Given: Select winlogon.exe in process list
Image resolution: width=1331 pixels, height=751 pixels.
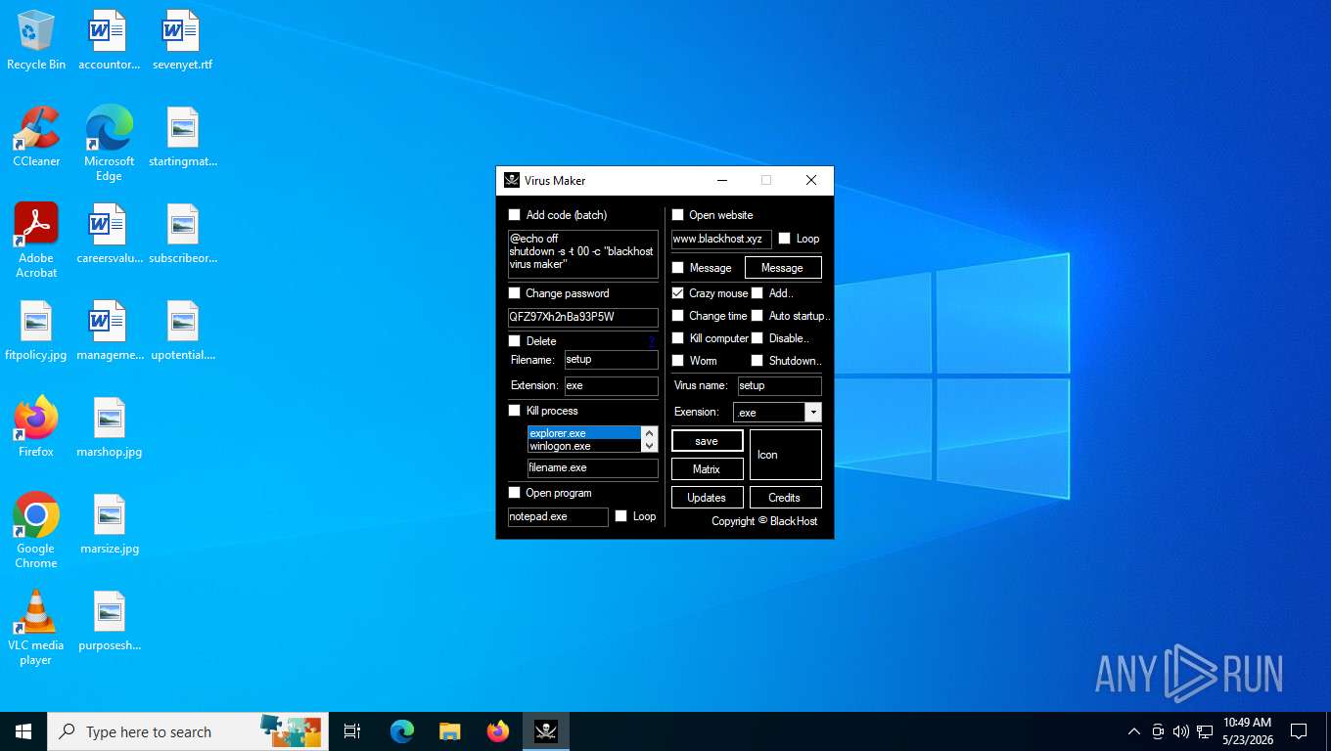Looking at the screenshot, I should (x=584, y=446).
